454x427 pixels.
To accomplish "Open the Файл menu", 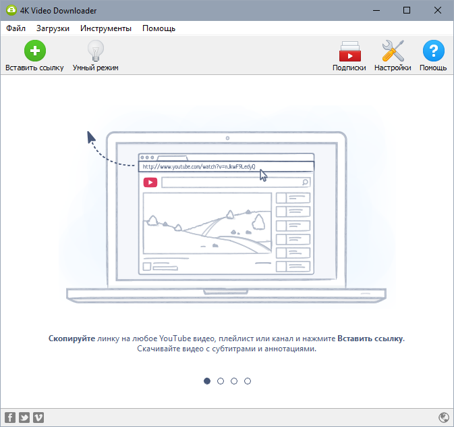I will pyautogui.click(x=16, y=28).
